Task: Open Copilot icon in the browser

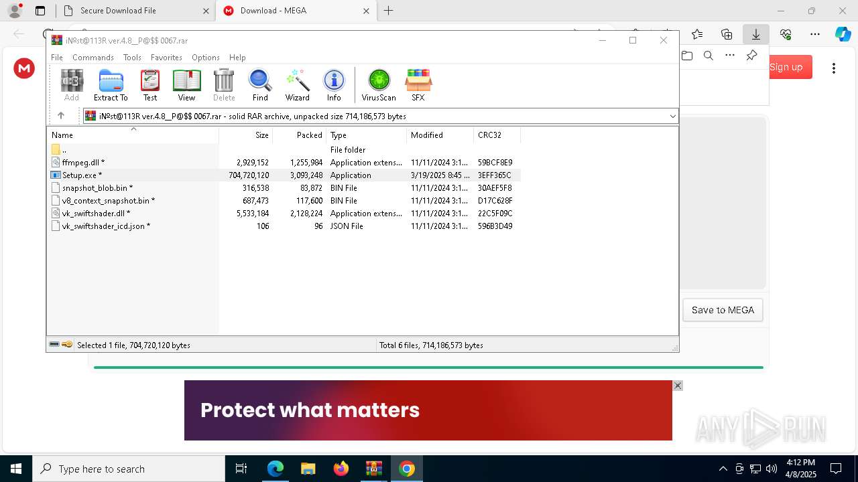Action: click(843, 34)
